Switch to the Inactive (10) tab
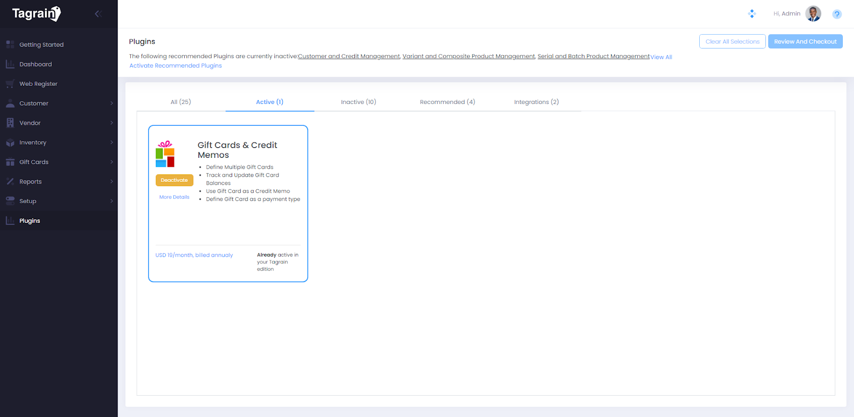Viewport: 854px width, 417px height. point(359,102)
